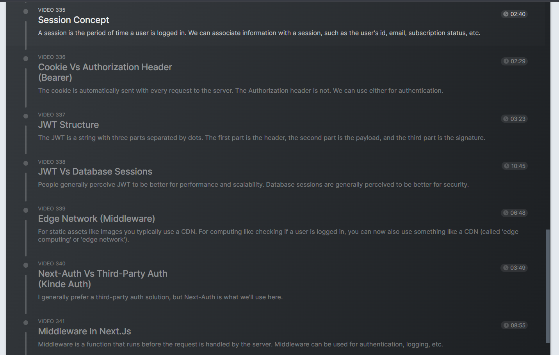The image size is (559, 355).
Task: Click the clock icon beside 03:23 duration
Action: 506,119
